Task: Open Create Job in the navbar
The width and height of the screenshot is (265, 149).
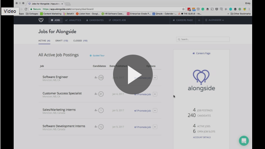Action: point(117,20)
